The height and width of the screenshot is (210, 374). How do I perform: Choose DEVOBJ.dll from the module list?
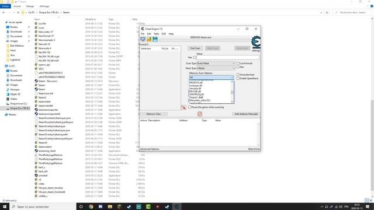point(195,92)
